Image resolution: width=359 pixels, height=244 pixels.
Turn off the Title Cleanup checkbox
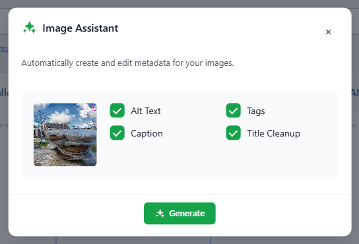[234, 133]
